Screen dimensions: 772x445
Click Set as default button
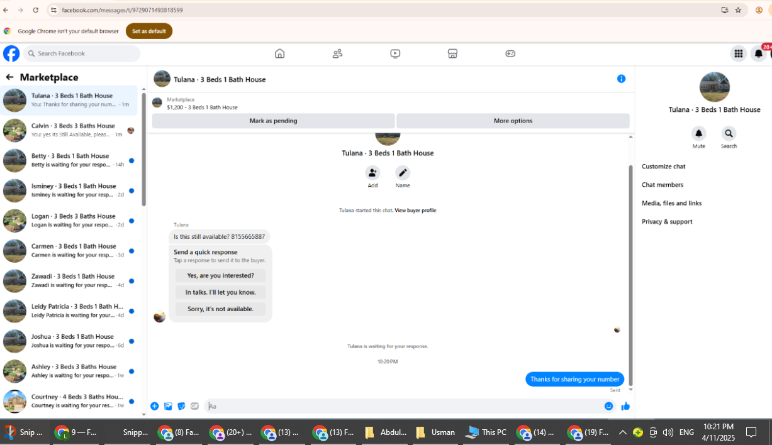pos(149,31)
